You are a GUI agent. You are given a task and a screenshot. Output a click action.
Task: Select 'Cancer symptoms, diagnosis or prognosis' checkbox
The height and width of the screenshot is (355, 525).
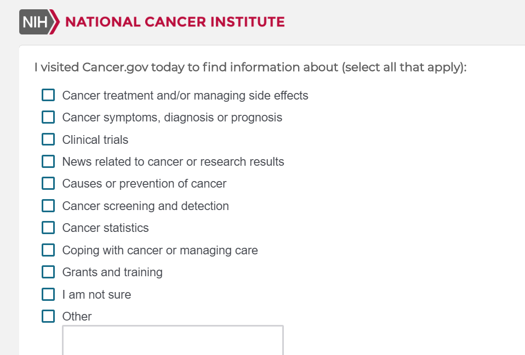coord(49,117)
